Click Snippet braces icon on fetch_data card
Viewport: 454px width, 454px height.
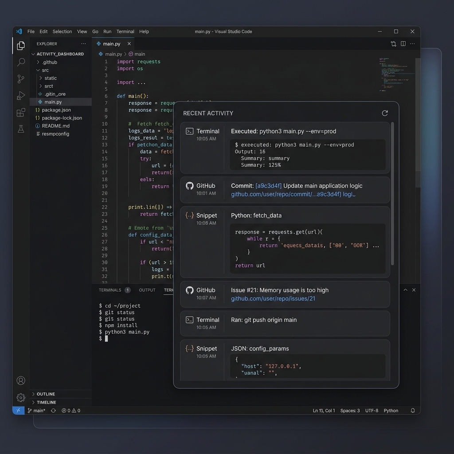click(189, 215)
